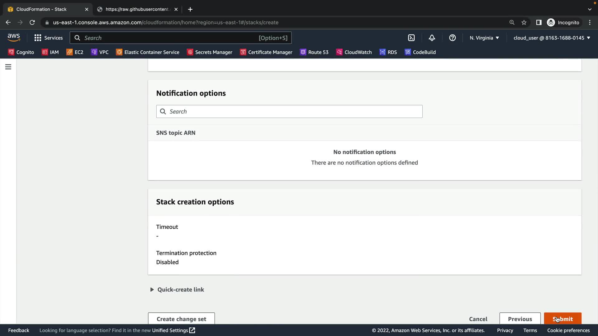Open the notifications bell
Image resolution: width=598 pixels, height=336 pixels.
tap(432, 38)
